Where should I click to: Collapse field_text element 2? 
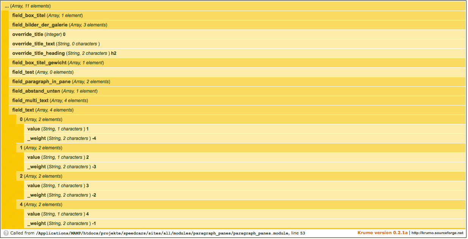click(x=241, y=176)
